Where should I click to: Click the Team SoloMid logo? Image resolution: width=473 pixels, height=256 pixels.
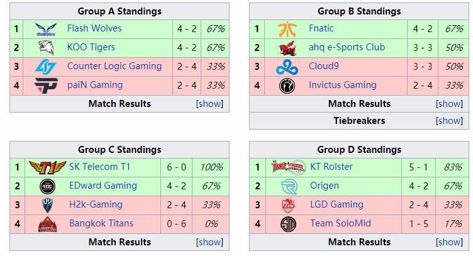[288, 224]
